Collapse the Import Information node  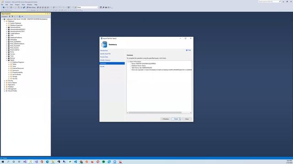pos(128,62)
